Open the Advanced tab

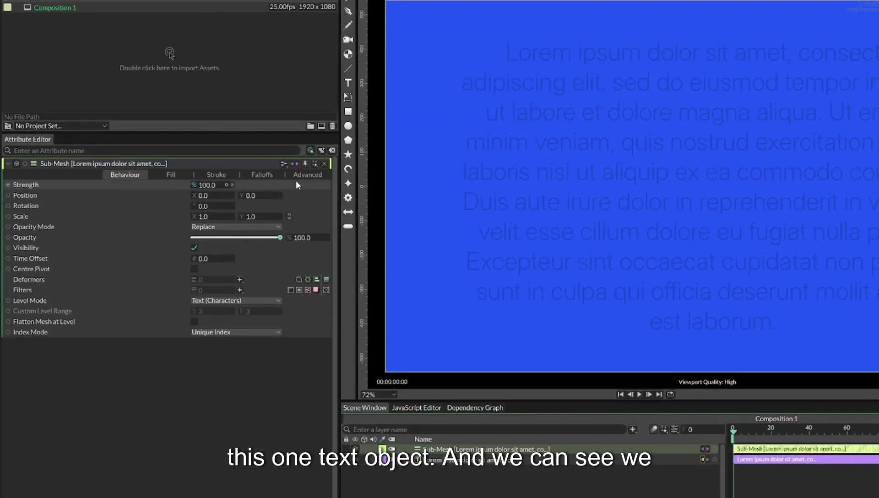click(x=307, y=175)
